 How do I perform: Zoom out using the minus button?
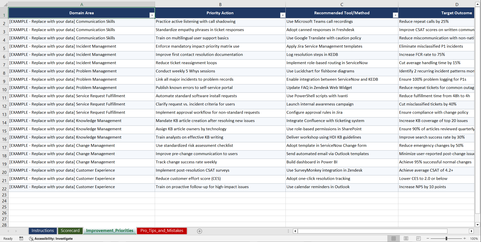pyautogui.click(x=428, y=238)
